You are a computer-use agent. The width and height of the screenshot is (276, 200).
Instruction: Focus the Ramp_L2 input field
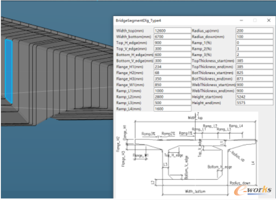(172, 96)
